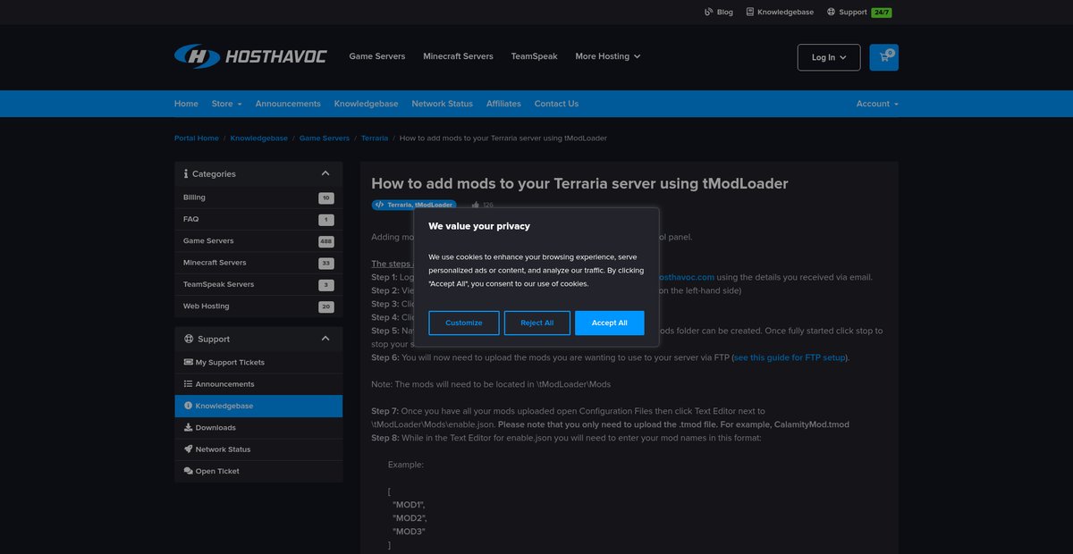Screen dimensions: 1073x554
Task: Open Affiliates in blue navbar
Action: [x=503, y=104]
